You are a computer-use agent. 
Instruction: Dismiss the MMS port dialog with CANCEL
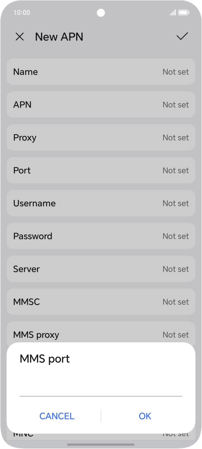(57, 416)
